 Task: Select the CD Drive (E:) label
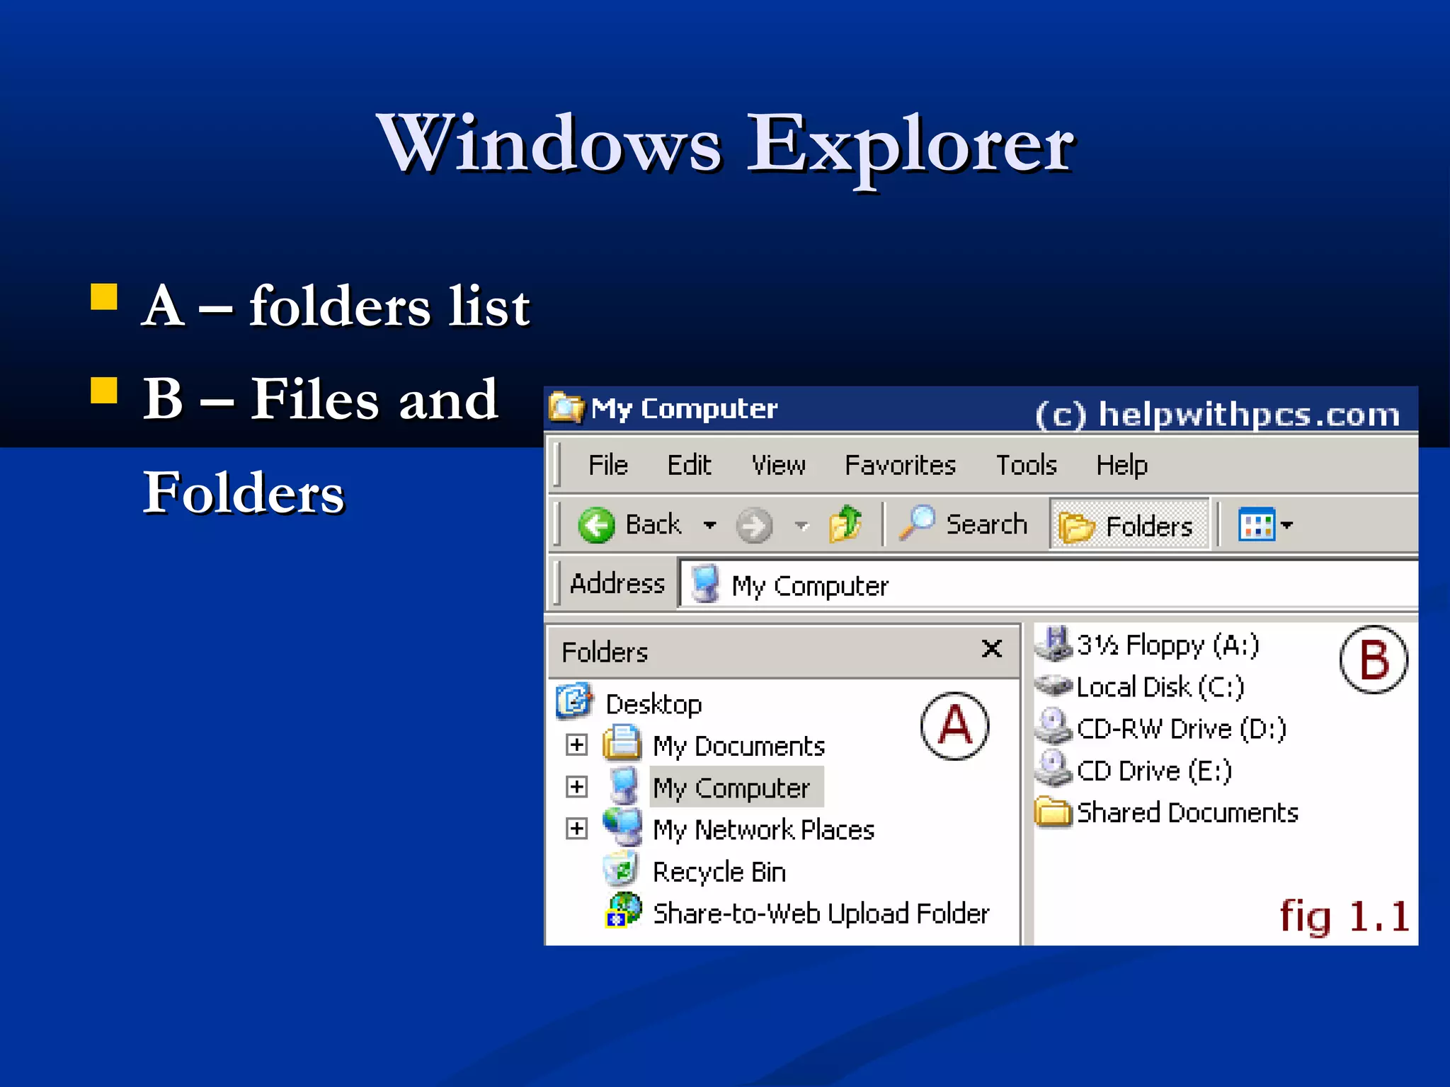tap(1155, 771)
